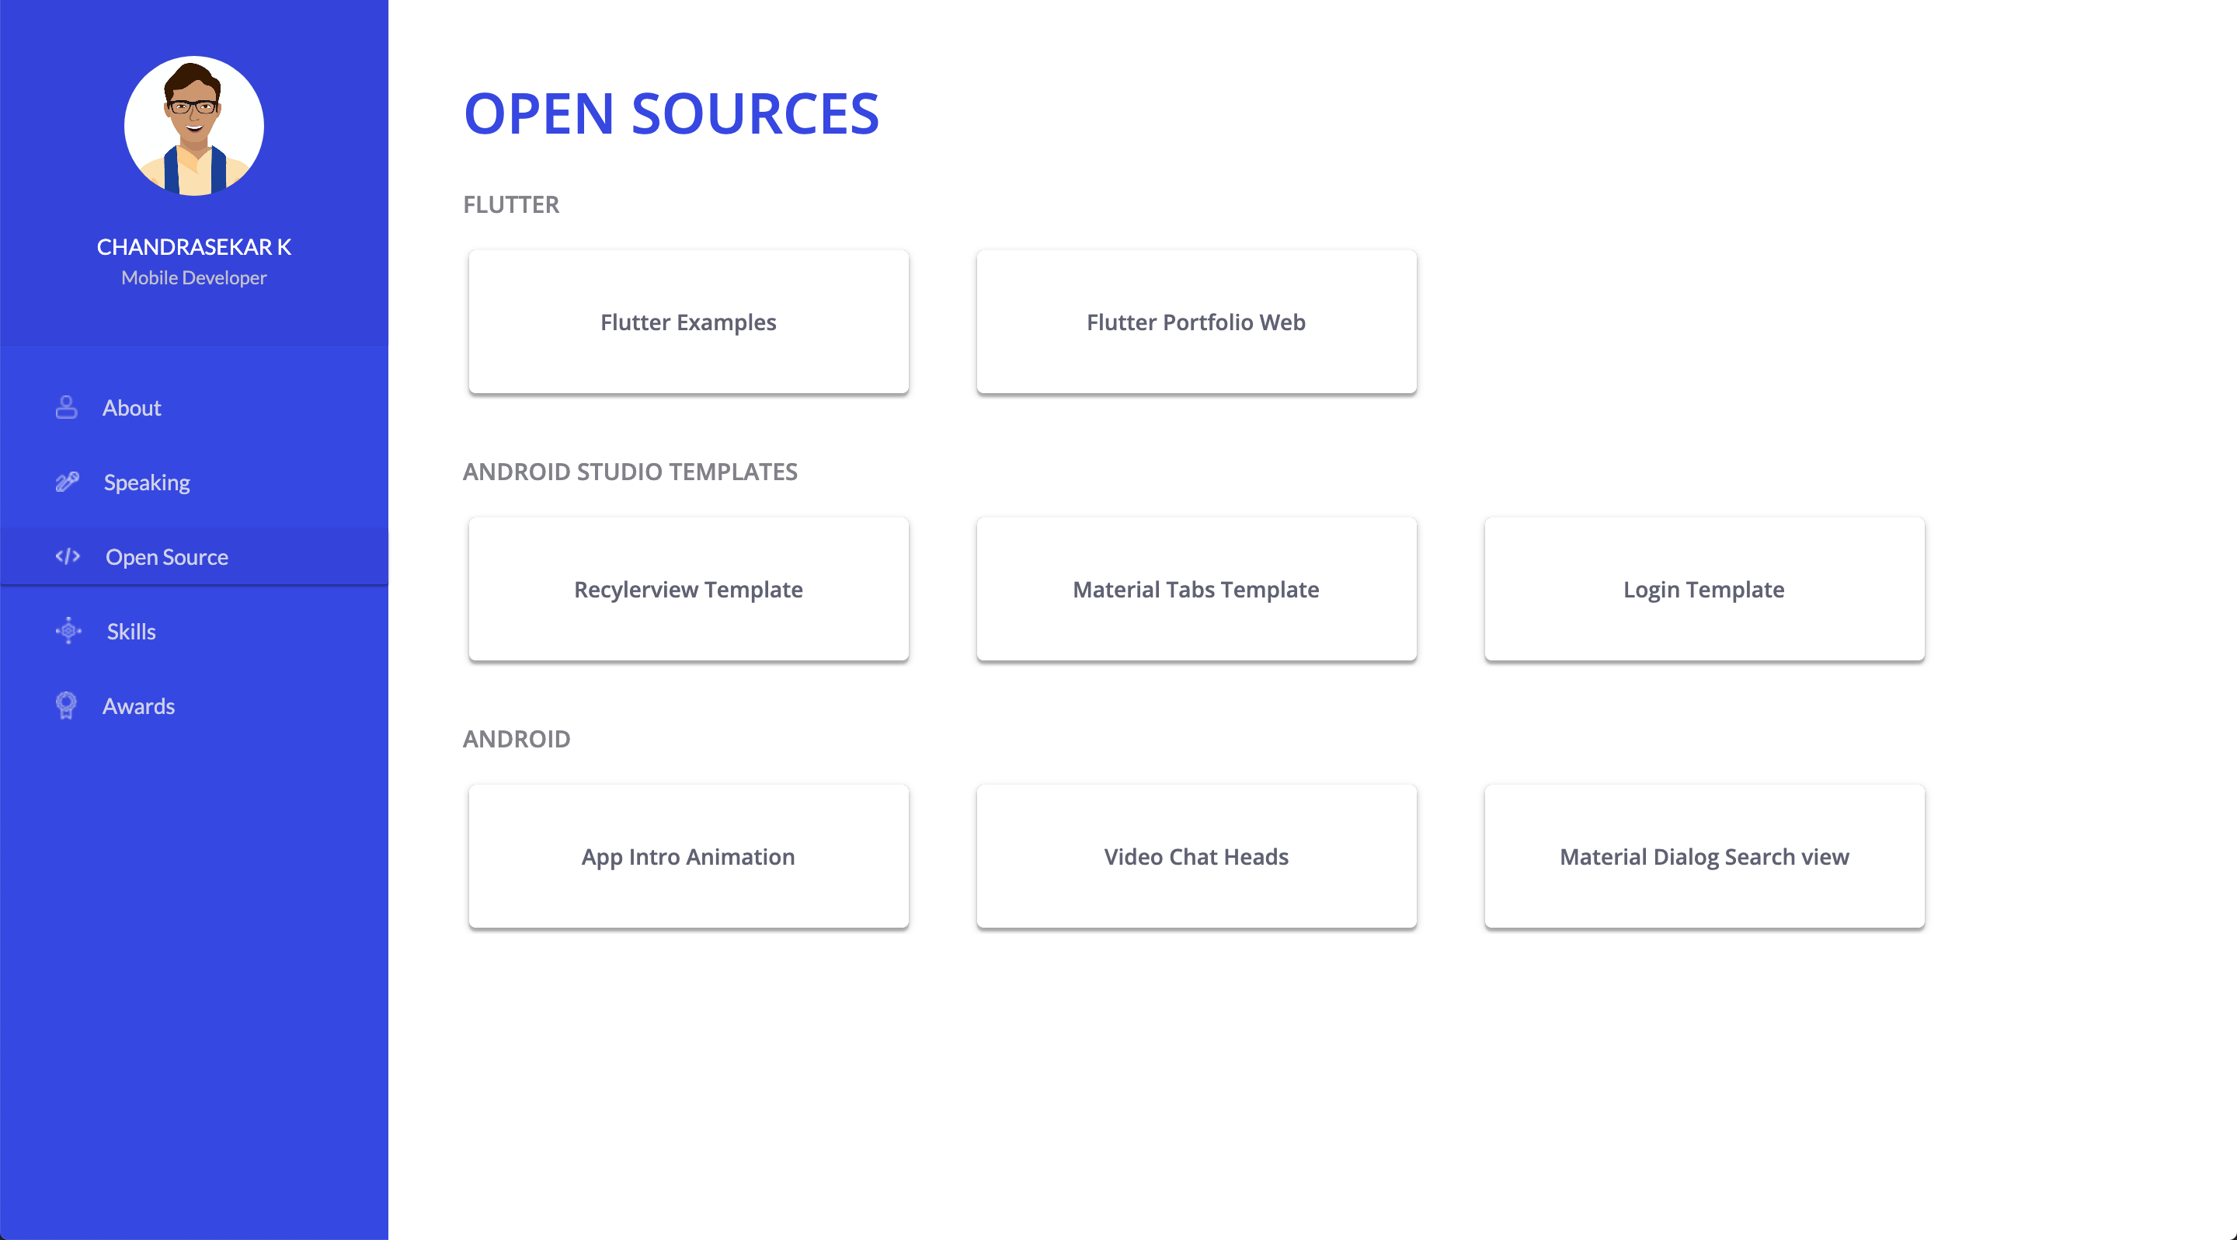Screen dimensions: 2237x1240
Task: Open the Flutter Portfolio Web card
Action: pyautogui.click(x=1196, y=322)
